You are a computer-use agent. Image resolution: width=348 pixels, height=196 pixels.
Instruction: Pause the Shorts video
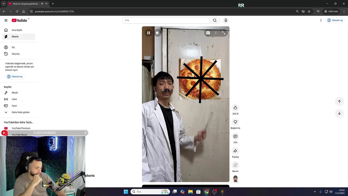pos(148,33)
